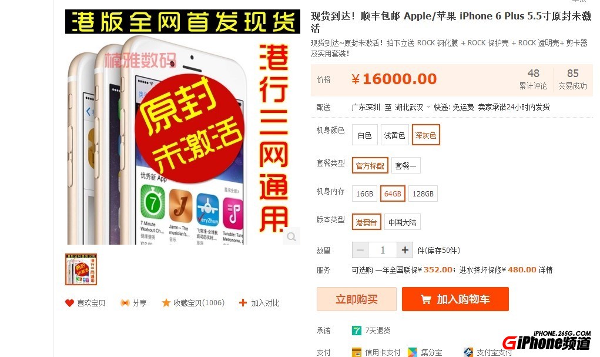The width and height of the screenshot is (600, 357).
Task: Click the 7天退货 green badge icon
Action: [x=357, y=331]
